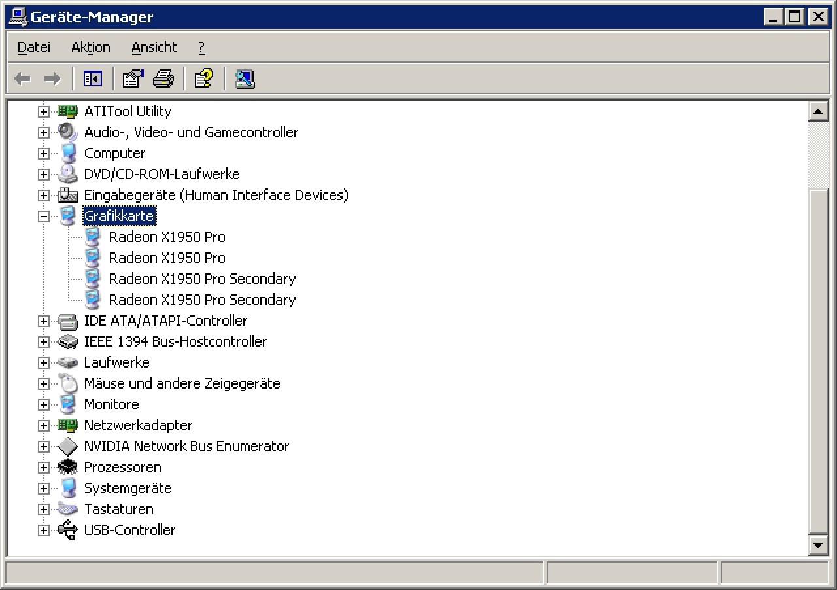This screenshot has height=590, width=837.
Task: Click the Grafikkarte category icon
Action: 67,216
